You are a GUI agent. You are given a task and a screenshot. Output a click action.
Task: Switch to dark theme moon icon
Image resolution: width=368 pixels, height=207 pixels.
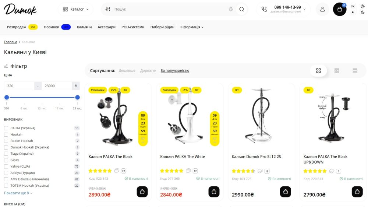click(362, 13)
